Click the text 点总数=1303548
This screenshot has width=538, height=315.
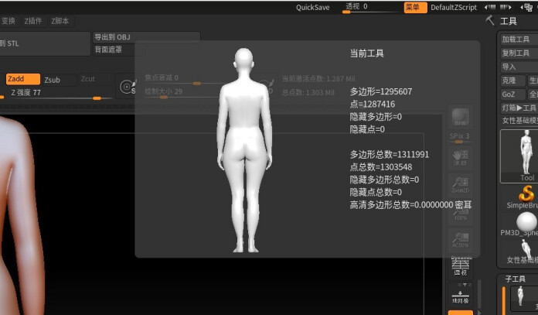click(381, 167)
